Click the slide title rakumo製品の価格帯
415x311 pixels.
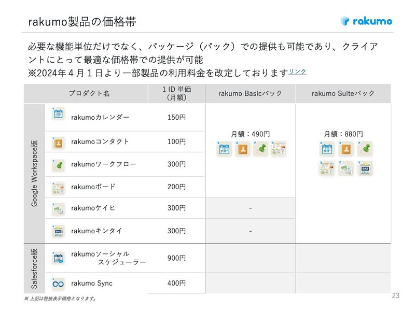82,22
